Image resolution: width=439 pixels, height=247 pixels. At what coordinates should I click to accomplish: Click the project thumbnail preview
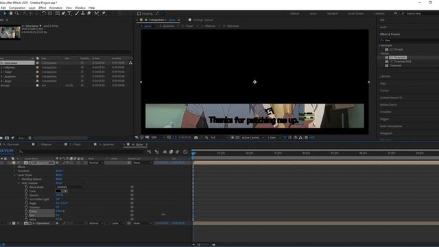[x=10, y=32]
